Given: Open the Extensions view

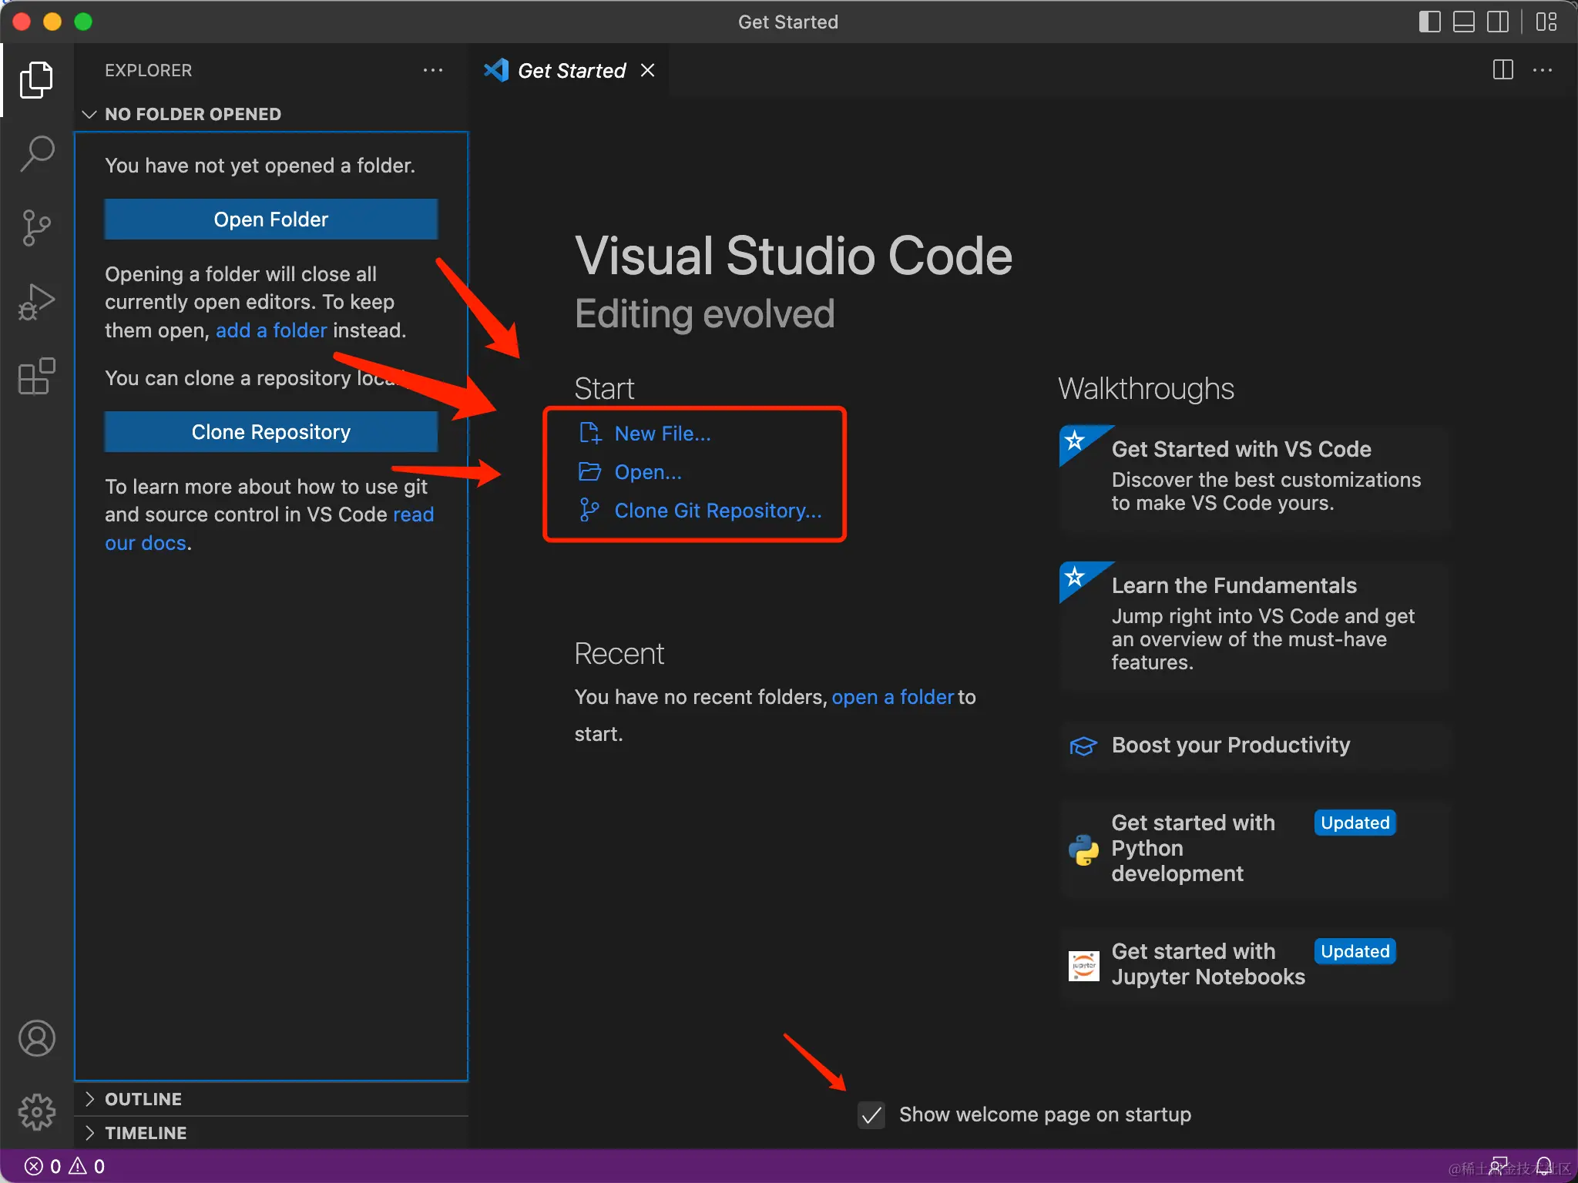Looking at the screenshot, I should pyautogui.click(x=36, y=377).
